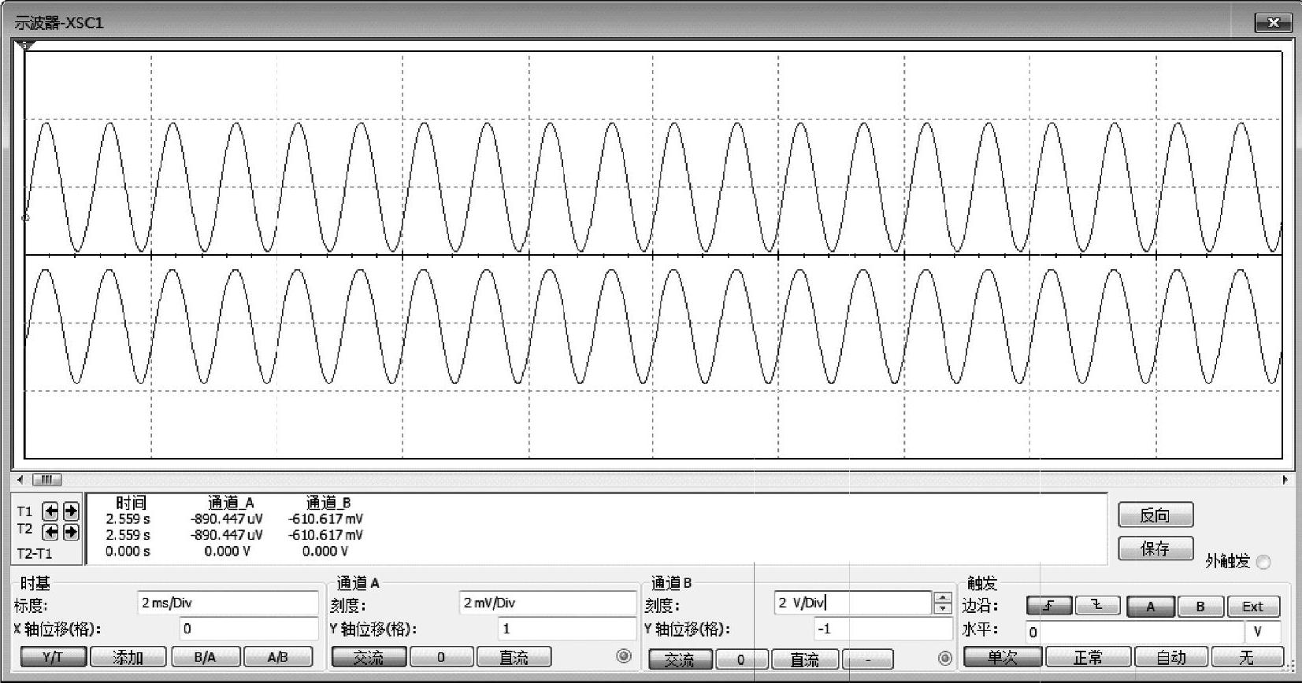Click the 通道_B column header in readout
The height and width of the screenshot is (683, 1302).
[x=328, y=503]
